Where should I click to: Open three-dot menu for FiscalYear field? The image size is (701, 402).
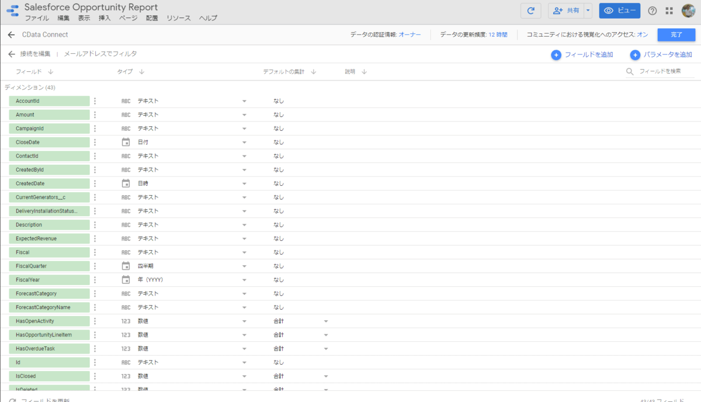[95, 280]
